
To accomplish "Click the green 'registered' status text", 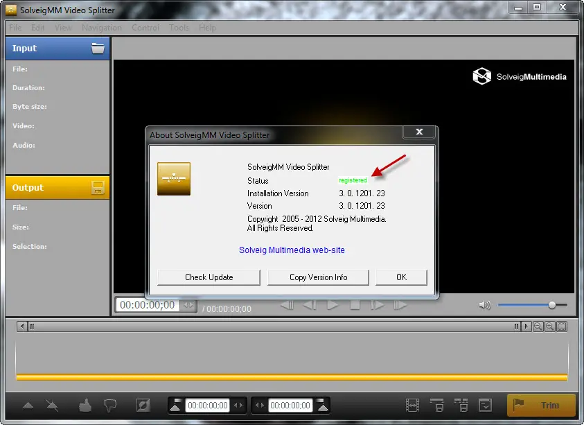I will click(353, 180).
